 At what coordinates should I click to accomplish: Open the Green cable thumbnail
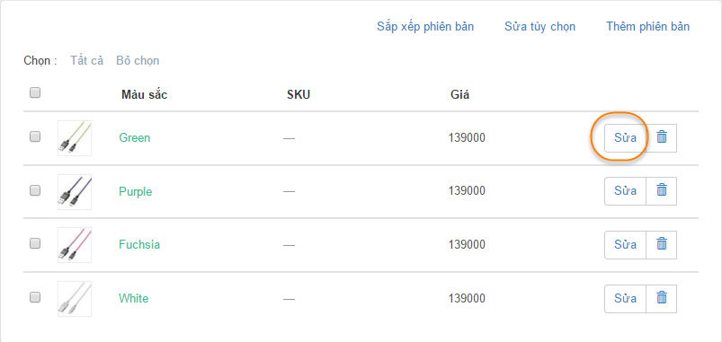pos(75,138)
